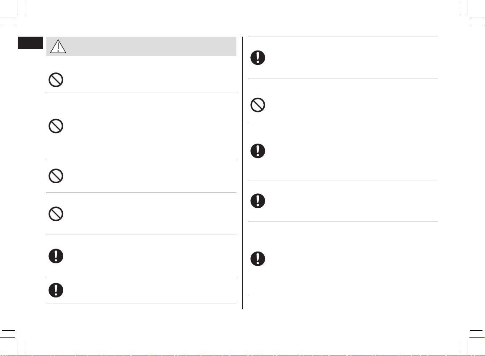
Task: Select the only prohibition icon in right column
Action: (257, 105)
